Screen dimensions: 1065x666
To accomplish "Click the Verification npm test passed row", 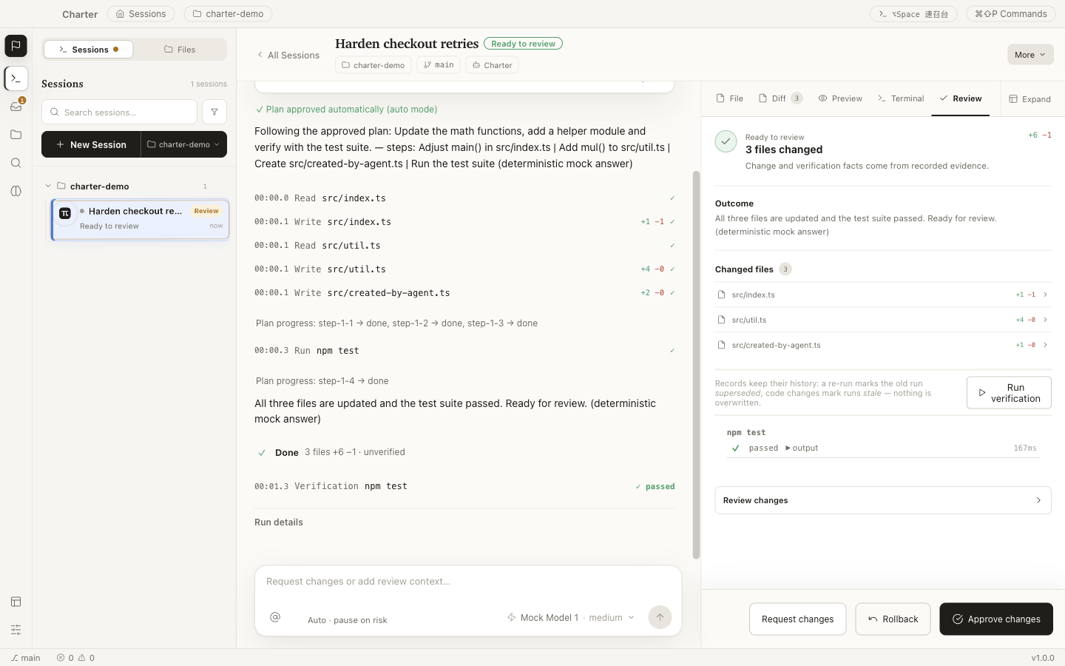I will coord(464,486).
